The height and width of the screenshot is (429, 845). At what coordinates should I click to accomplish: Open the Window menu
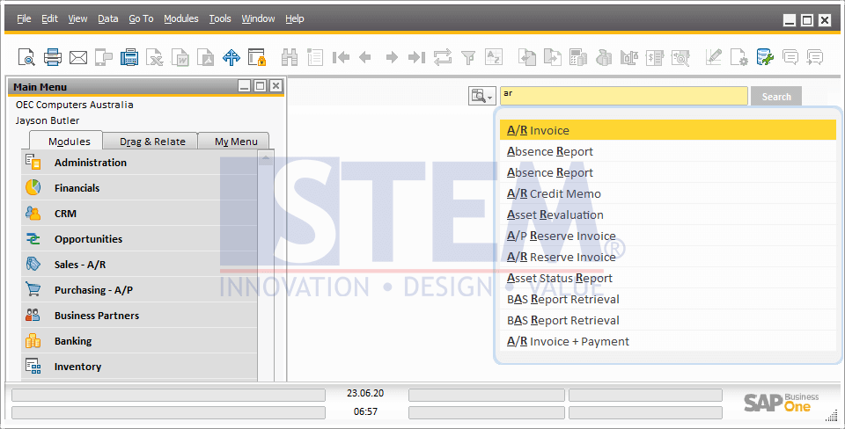point(258,18)
